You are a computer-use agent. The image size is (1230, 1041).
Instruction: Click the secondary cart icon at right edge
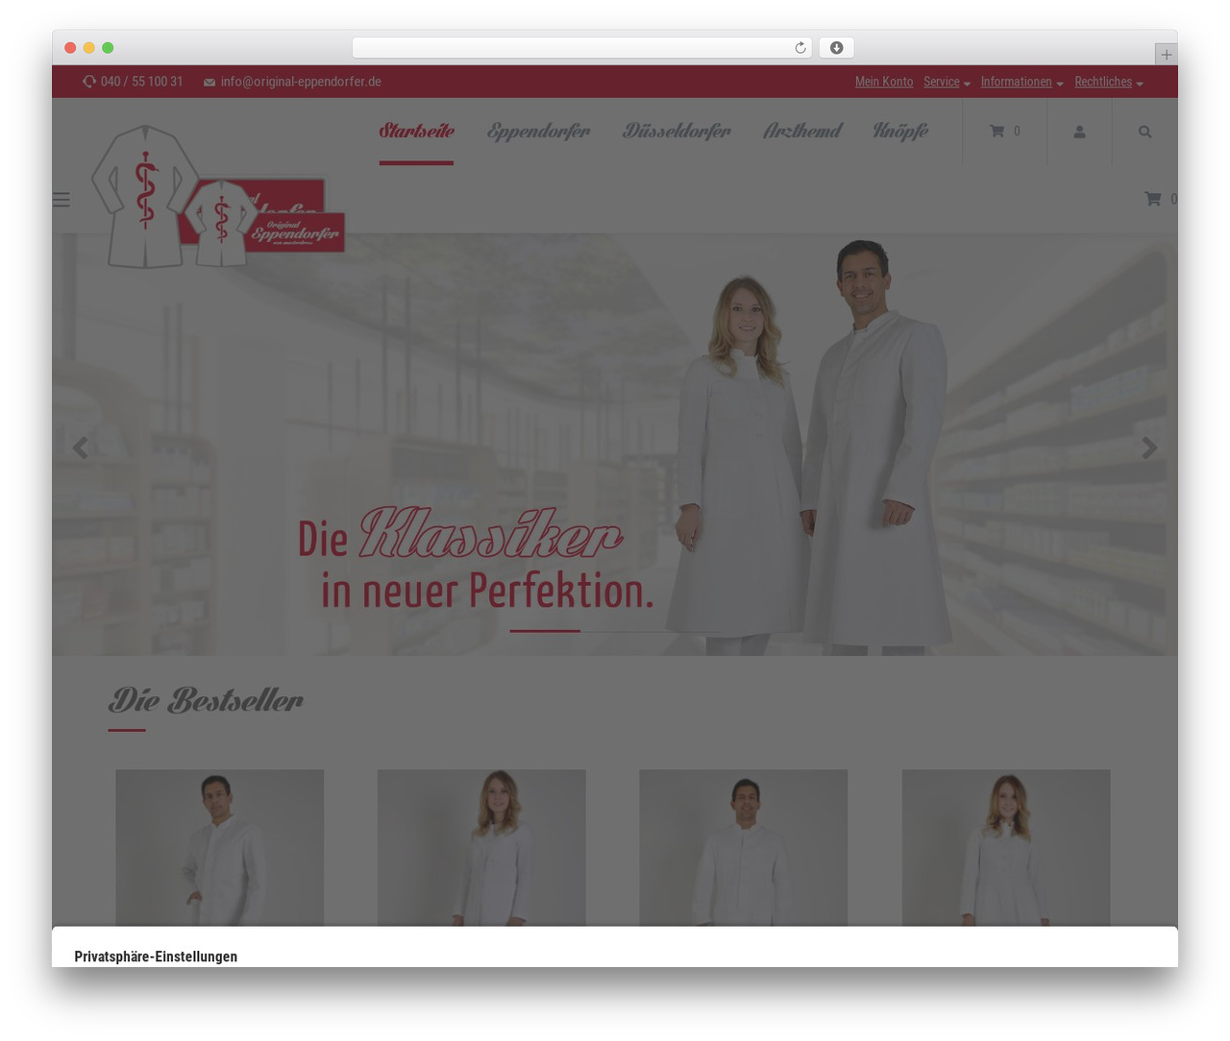tap(1152, 199)
